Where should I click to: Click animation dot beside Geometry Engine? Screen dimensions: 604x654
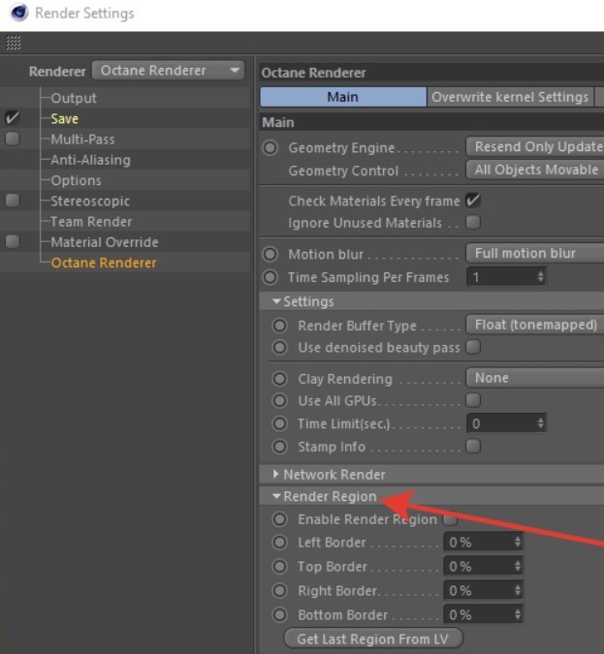(x=270, y=148)
